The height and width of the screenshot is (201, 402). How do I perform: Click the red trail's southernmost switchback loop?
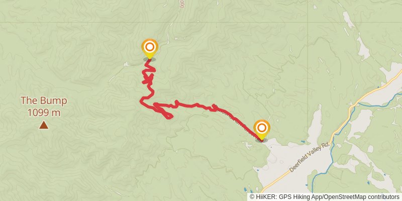[168, 116]
